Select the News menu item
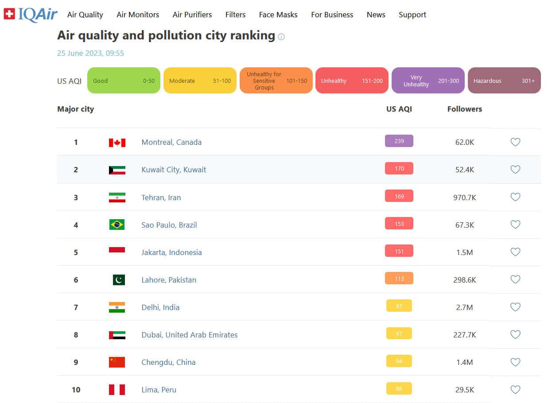 376,15
